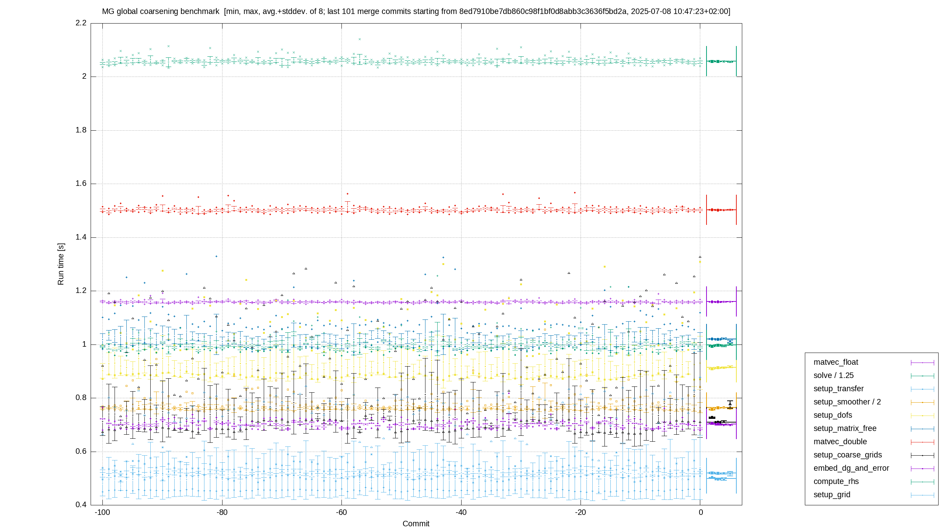Click the compute_rhs legend marker
Image resolution: width=943 pixels, height=530 pixels.
click(x=922, y=482)
